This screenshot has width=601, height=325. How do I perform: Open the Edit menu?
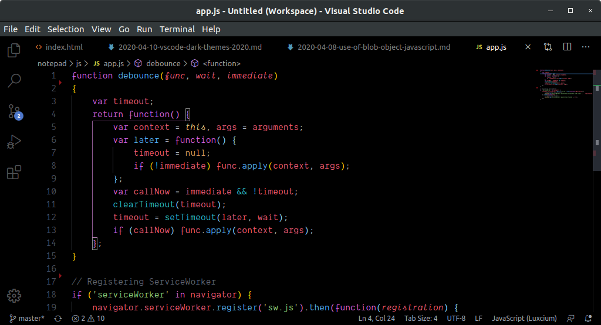[33, 29]
